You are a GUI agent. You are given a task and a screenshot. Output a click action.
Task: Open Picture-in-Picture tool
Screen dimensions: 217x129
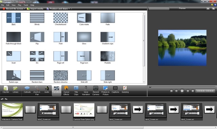[105, 91]
